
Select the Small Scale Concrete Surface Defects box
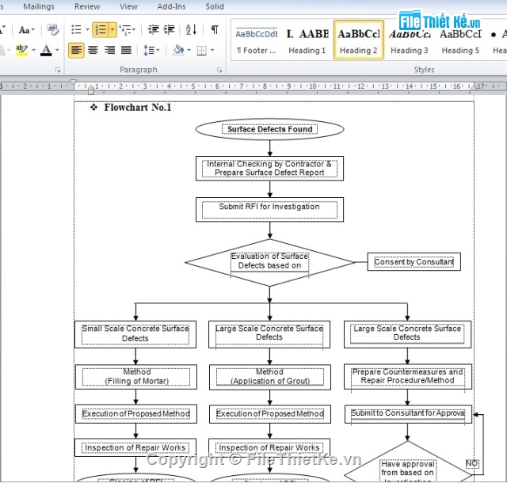tap(135, 334)
